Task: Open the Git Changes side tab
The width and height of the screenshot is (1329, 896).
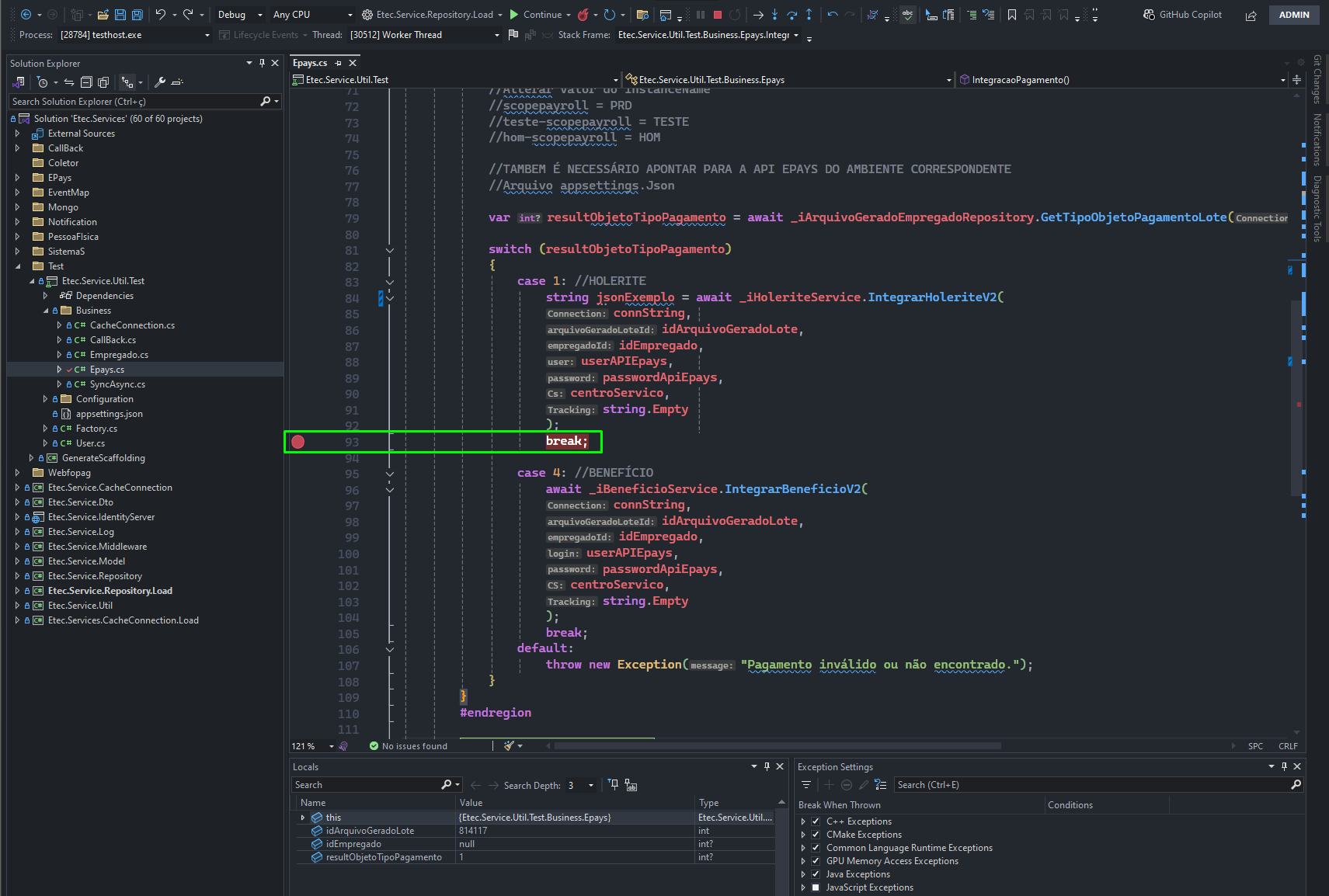Action: [1317, 79]
